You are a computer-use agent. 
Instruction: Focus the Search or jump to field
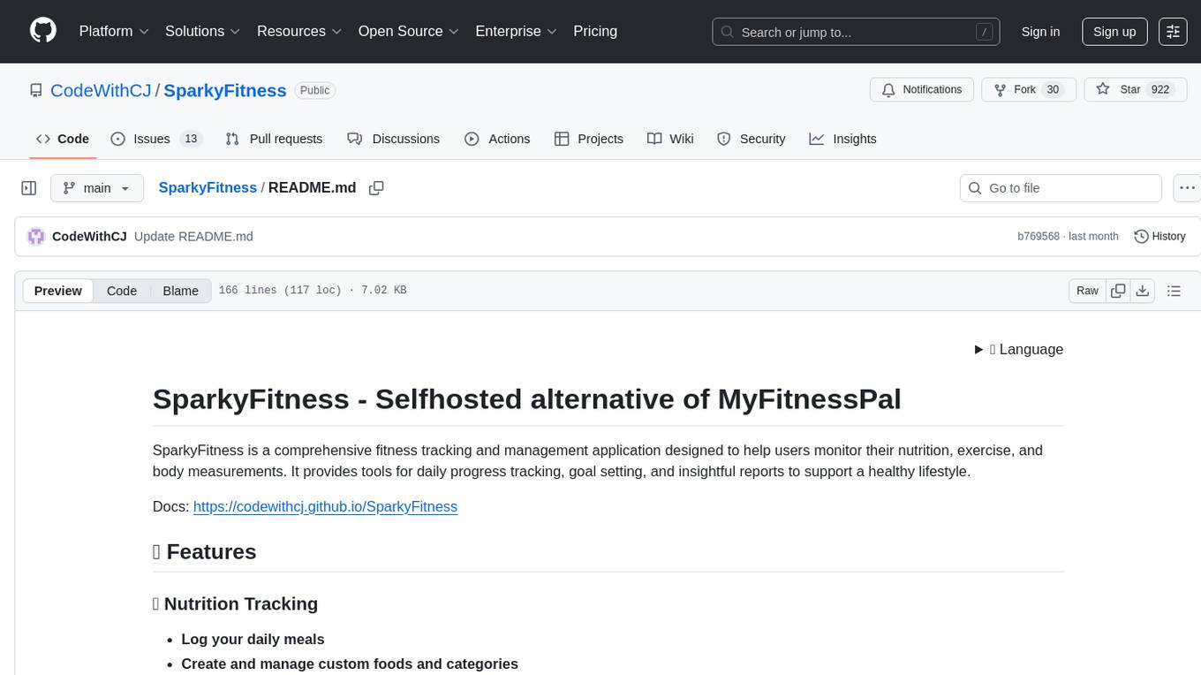pyautogui.click(x=856, y=32)
